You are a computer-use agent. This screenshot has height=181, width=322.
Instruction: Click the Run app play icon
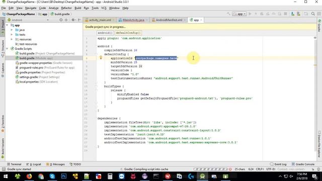click(250, 14)
